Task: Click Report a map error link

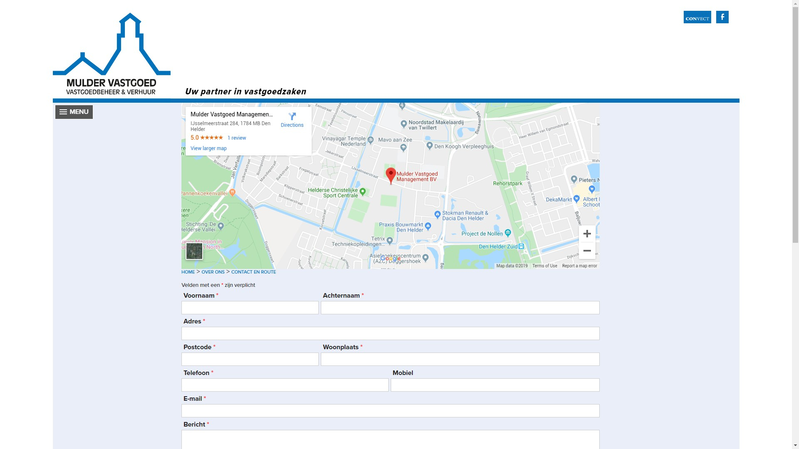Action: click(579, 266)
